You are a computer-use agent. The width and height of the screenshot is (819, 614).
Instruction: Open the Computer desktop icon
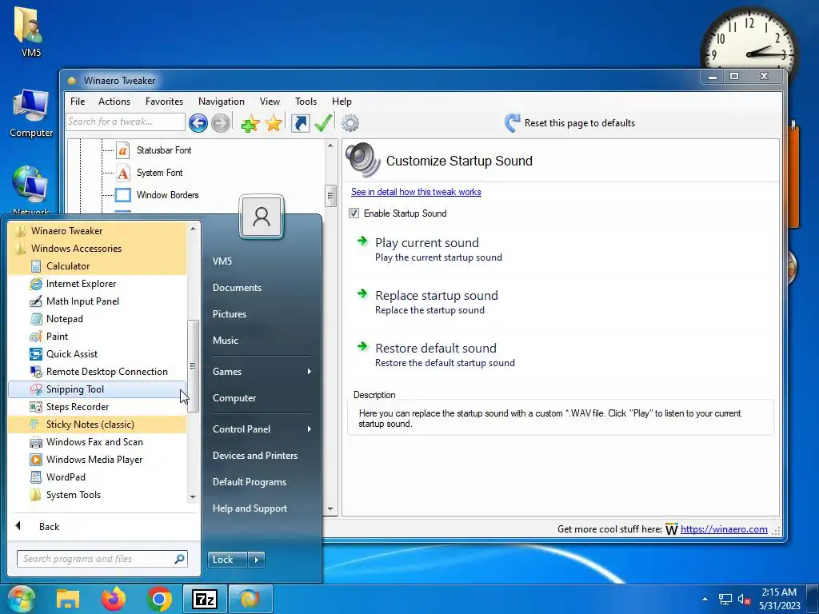(31, 114)
